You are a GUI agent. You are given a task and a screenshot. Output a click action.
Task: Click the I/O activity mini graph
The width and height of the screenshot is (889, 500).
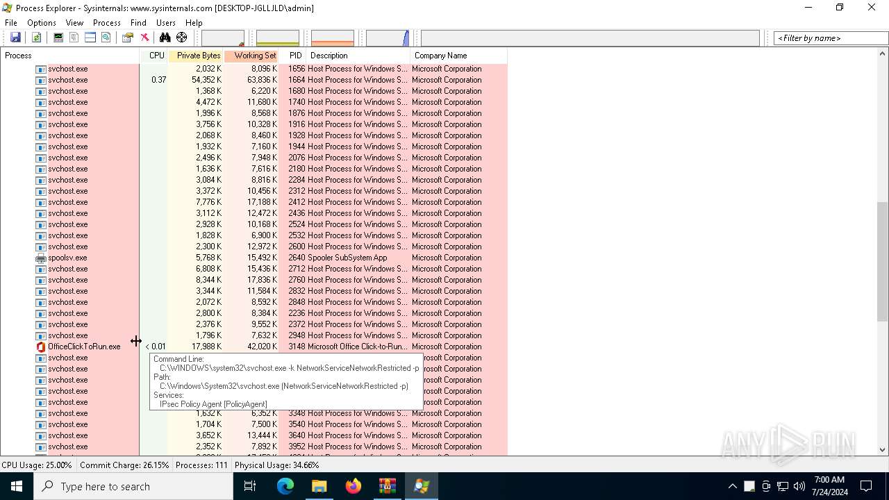pyautogui.click(x=388, y=38)
